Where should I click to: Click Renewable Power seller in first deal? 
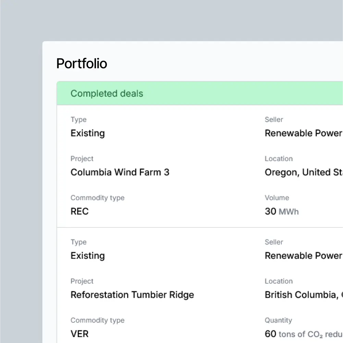click(x=304, y=133)
